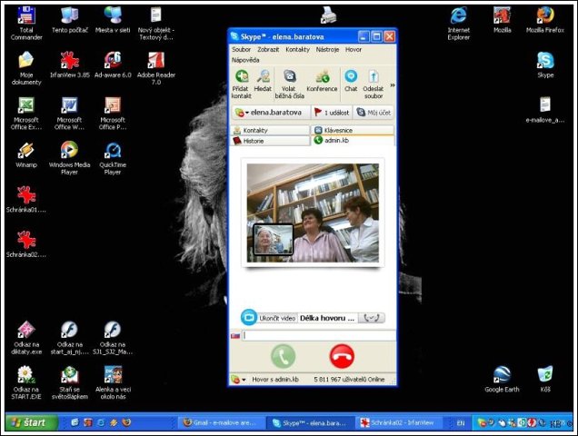
Task: Click the EN language indicator in taskbar
Action: pyautogui.click(x=461, y=422)
